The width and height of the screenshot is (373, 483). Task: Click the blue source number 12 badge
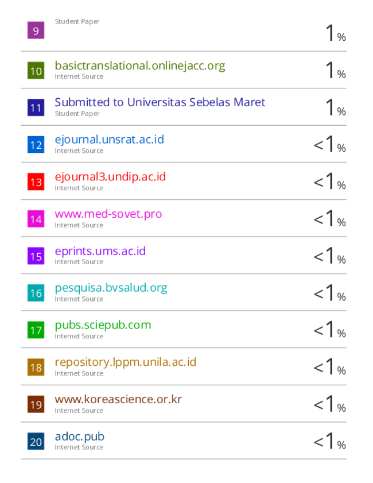36,145
